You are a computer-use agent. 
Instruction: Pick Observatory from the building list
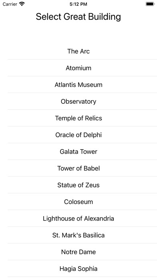[x=78, y=101]
